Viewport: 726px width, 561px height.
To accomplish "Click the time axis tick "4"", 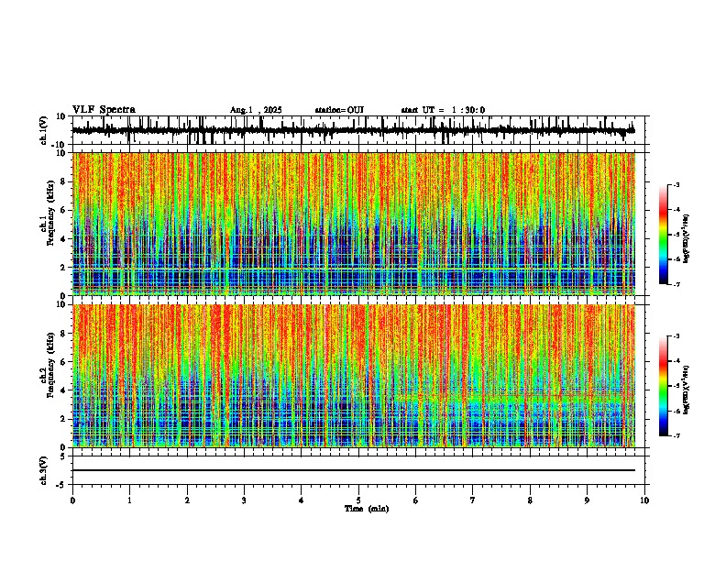I will tap(302, 500).
